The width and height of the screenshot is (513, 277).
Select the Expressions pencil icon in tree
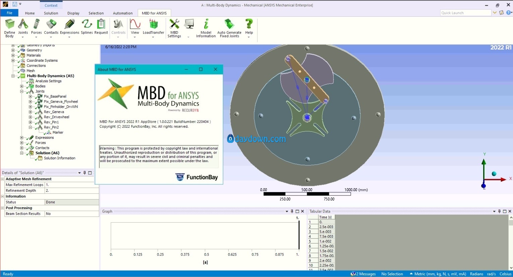[x=32, y=137]
